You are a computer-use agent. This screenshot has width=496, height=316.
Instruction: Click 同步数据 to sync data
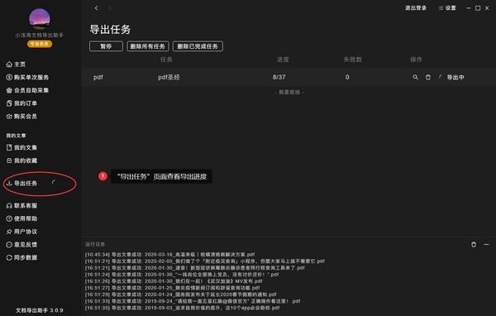(x=21, y=257)
